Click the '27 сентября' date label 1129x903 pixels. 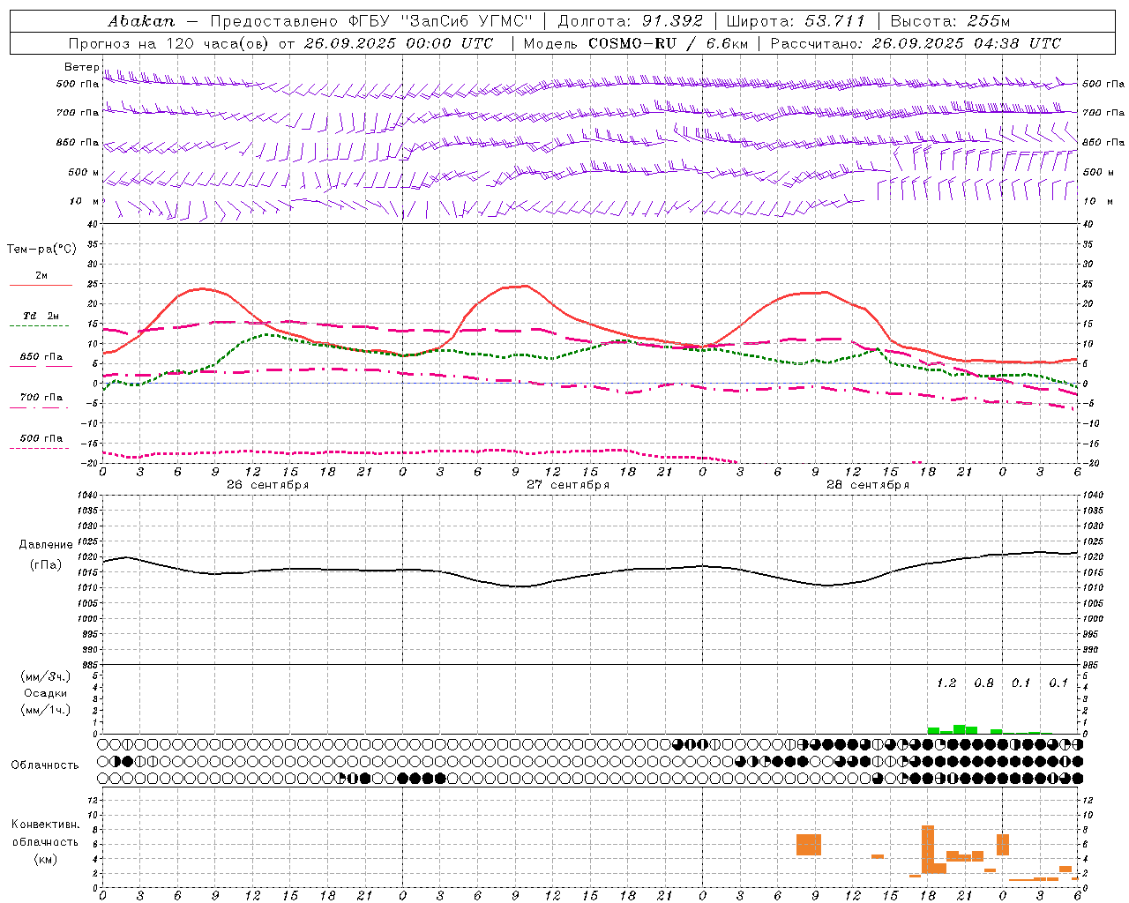[x=568, y=485]
